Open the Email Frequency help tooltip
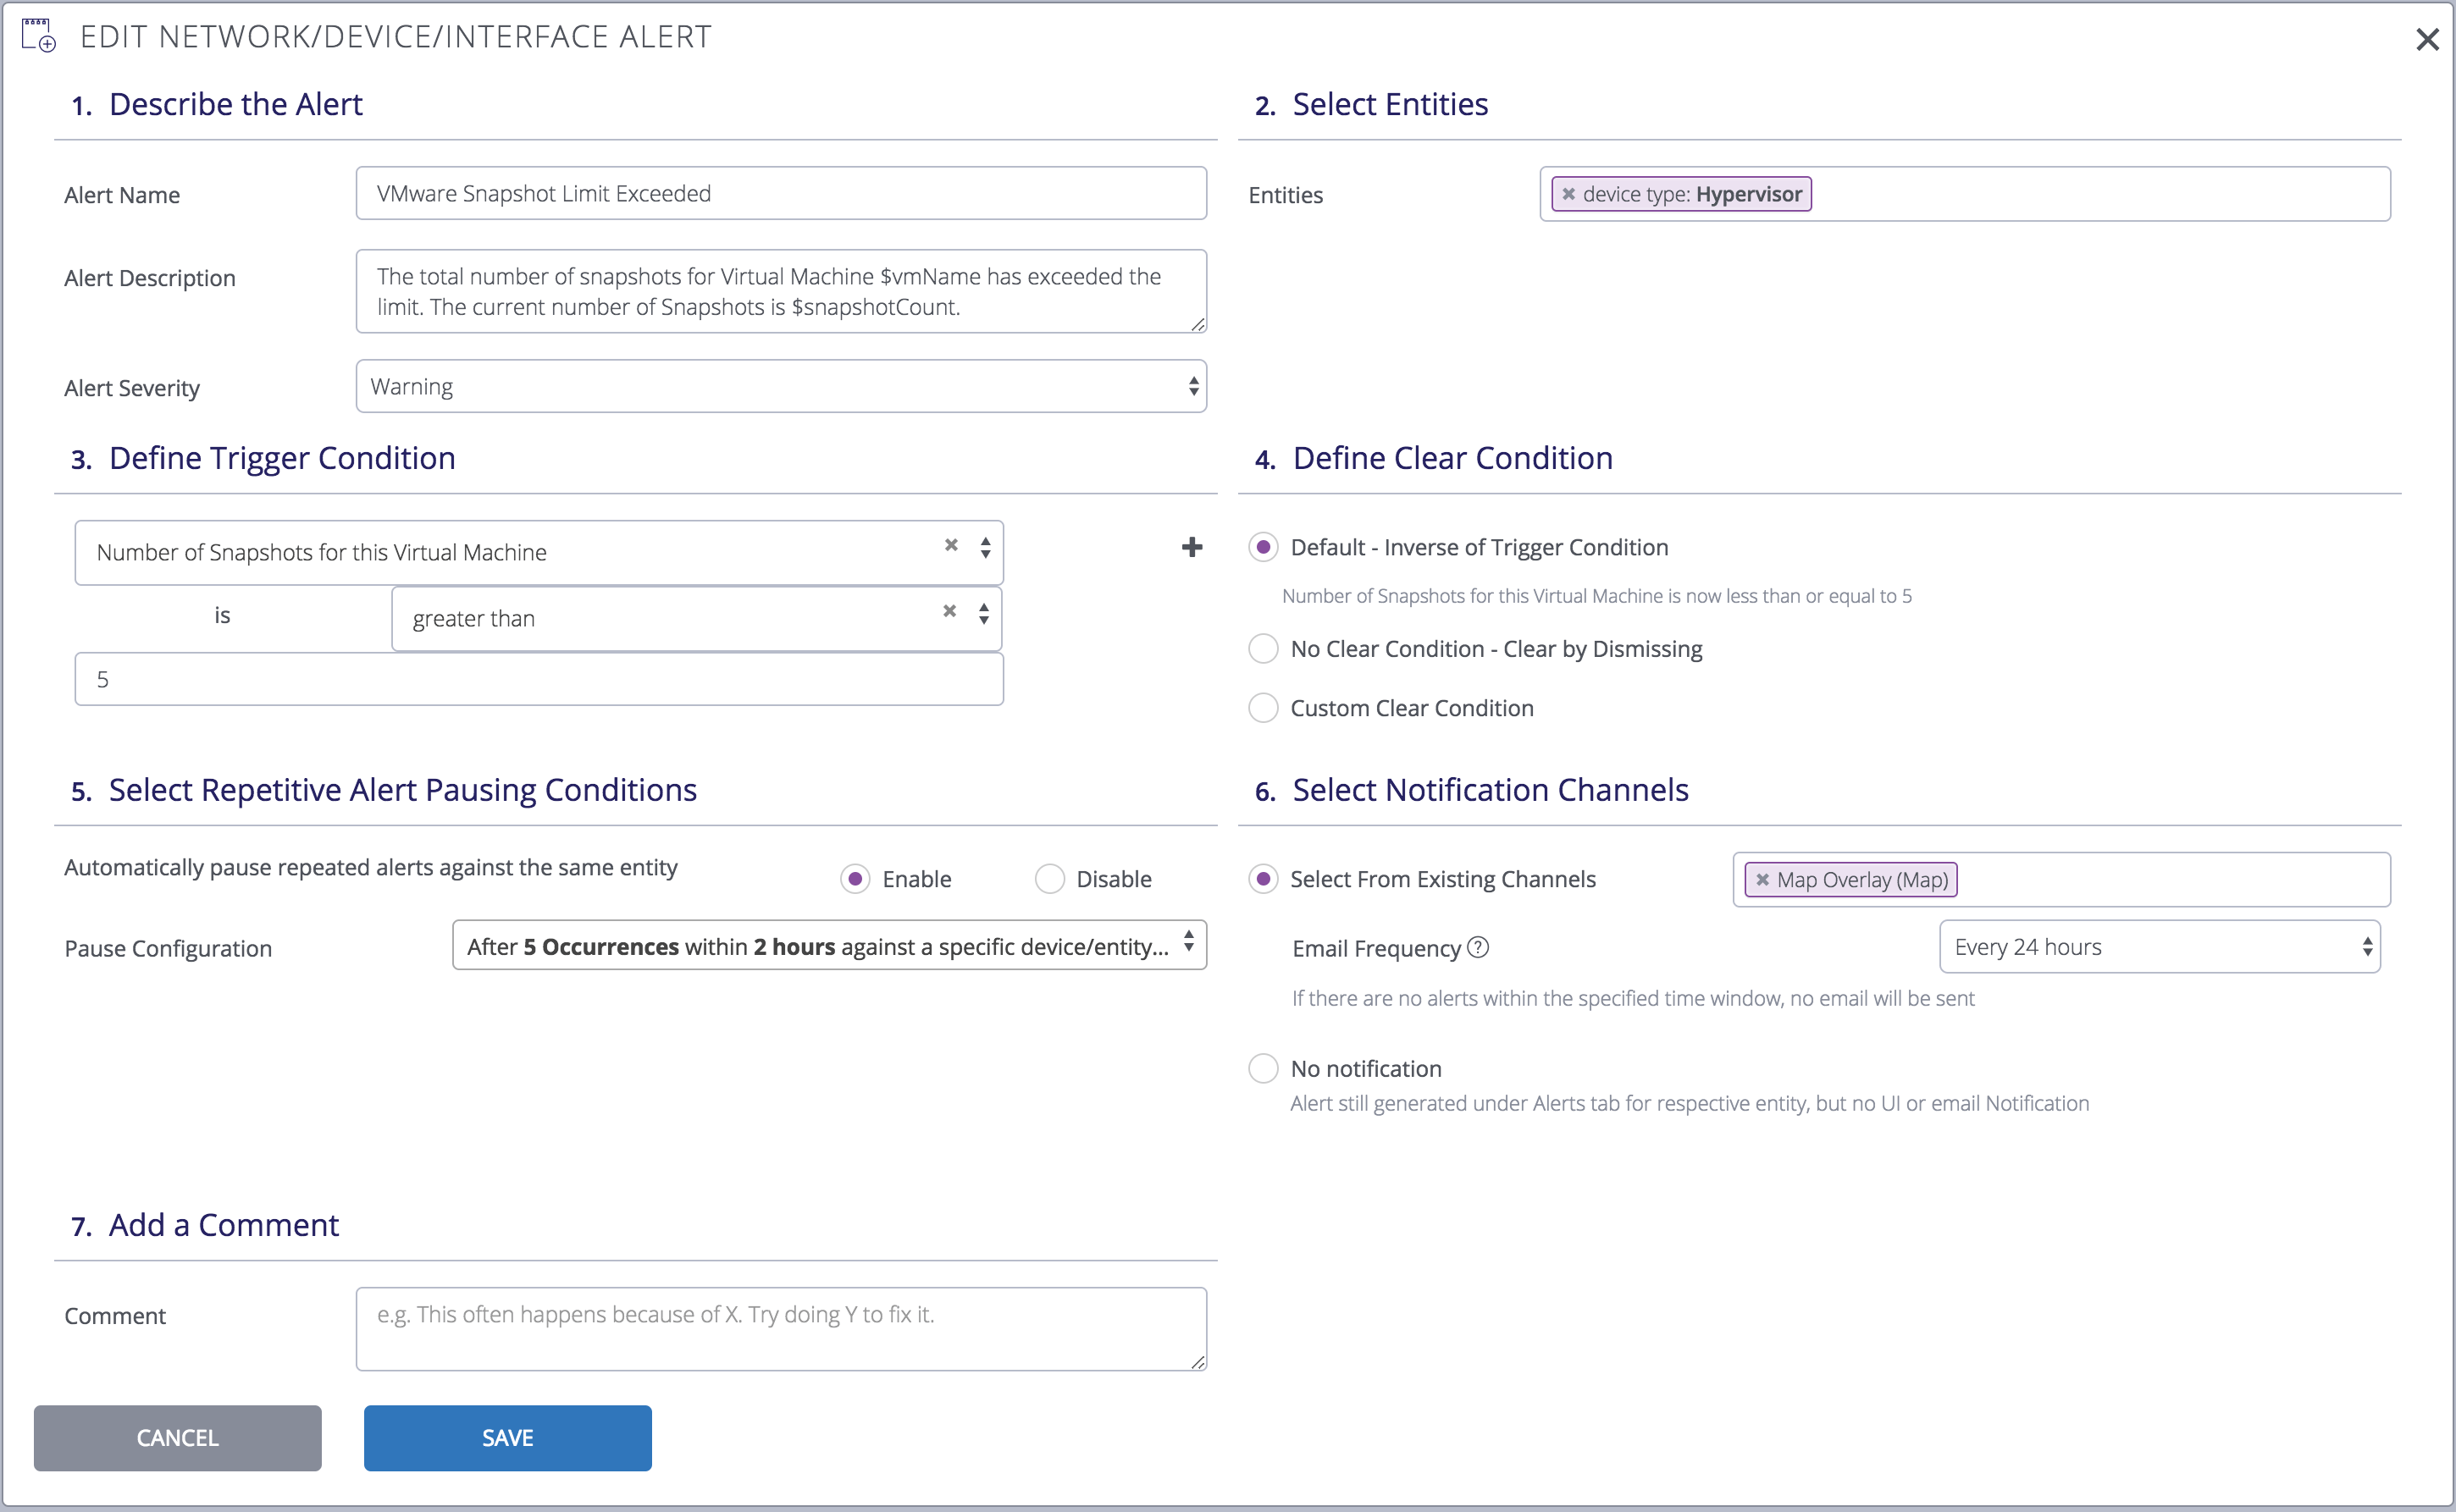 (1479, 947)
